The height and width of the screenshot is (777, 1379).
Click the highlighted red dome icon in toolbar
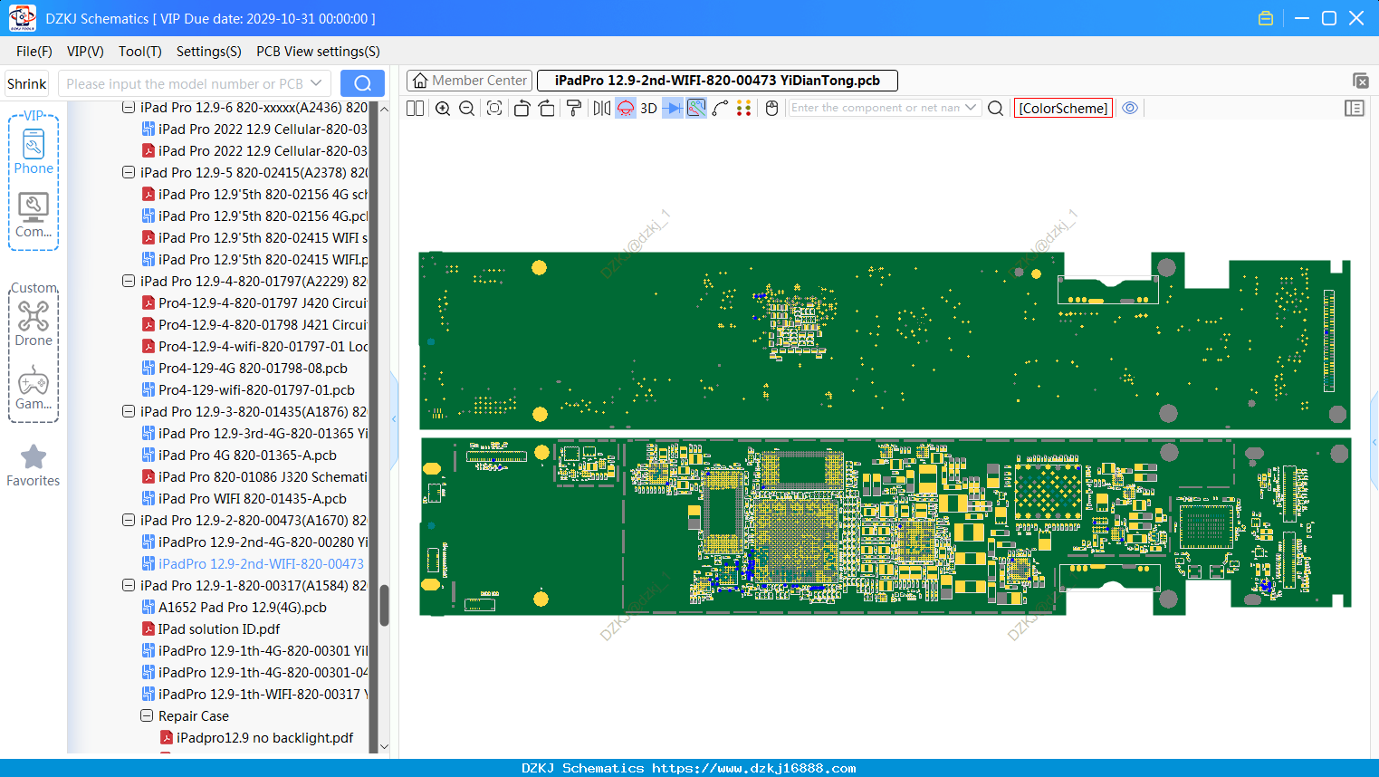[x=626, y=109]
